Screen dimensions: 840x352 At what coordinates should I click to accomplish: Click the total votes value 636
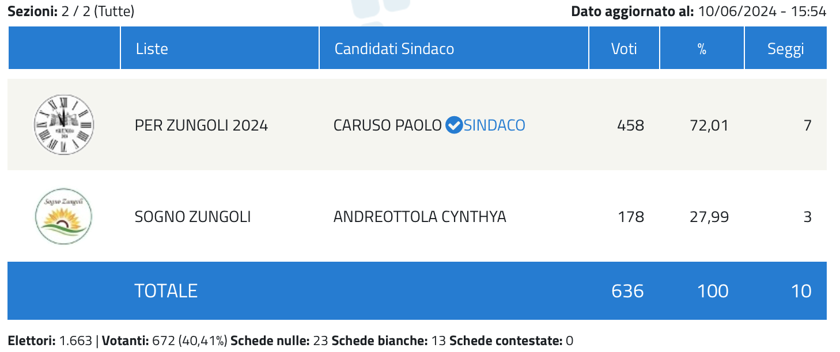point(627,290)
